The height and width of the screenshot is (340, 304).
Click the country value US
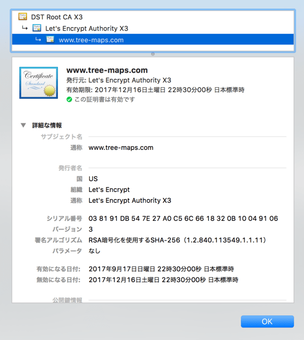[x=93, y=179]
